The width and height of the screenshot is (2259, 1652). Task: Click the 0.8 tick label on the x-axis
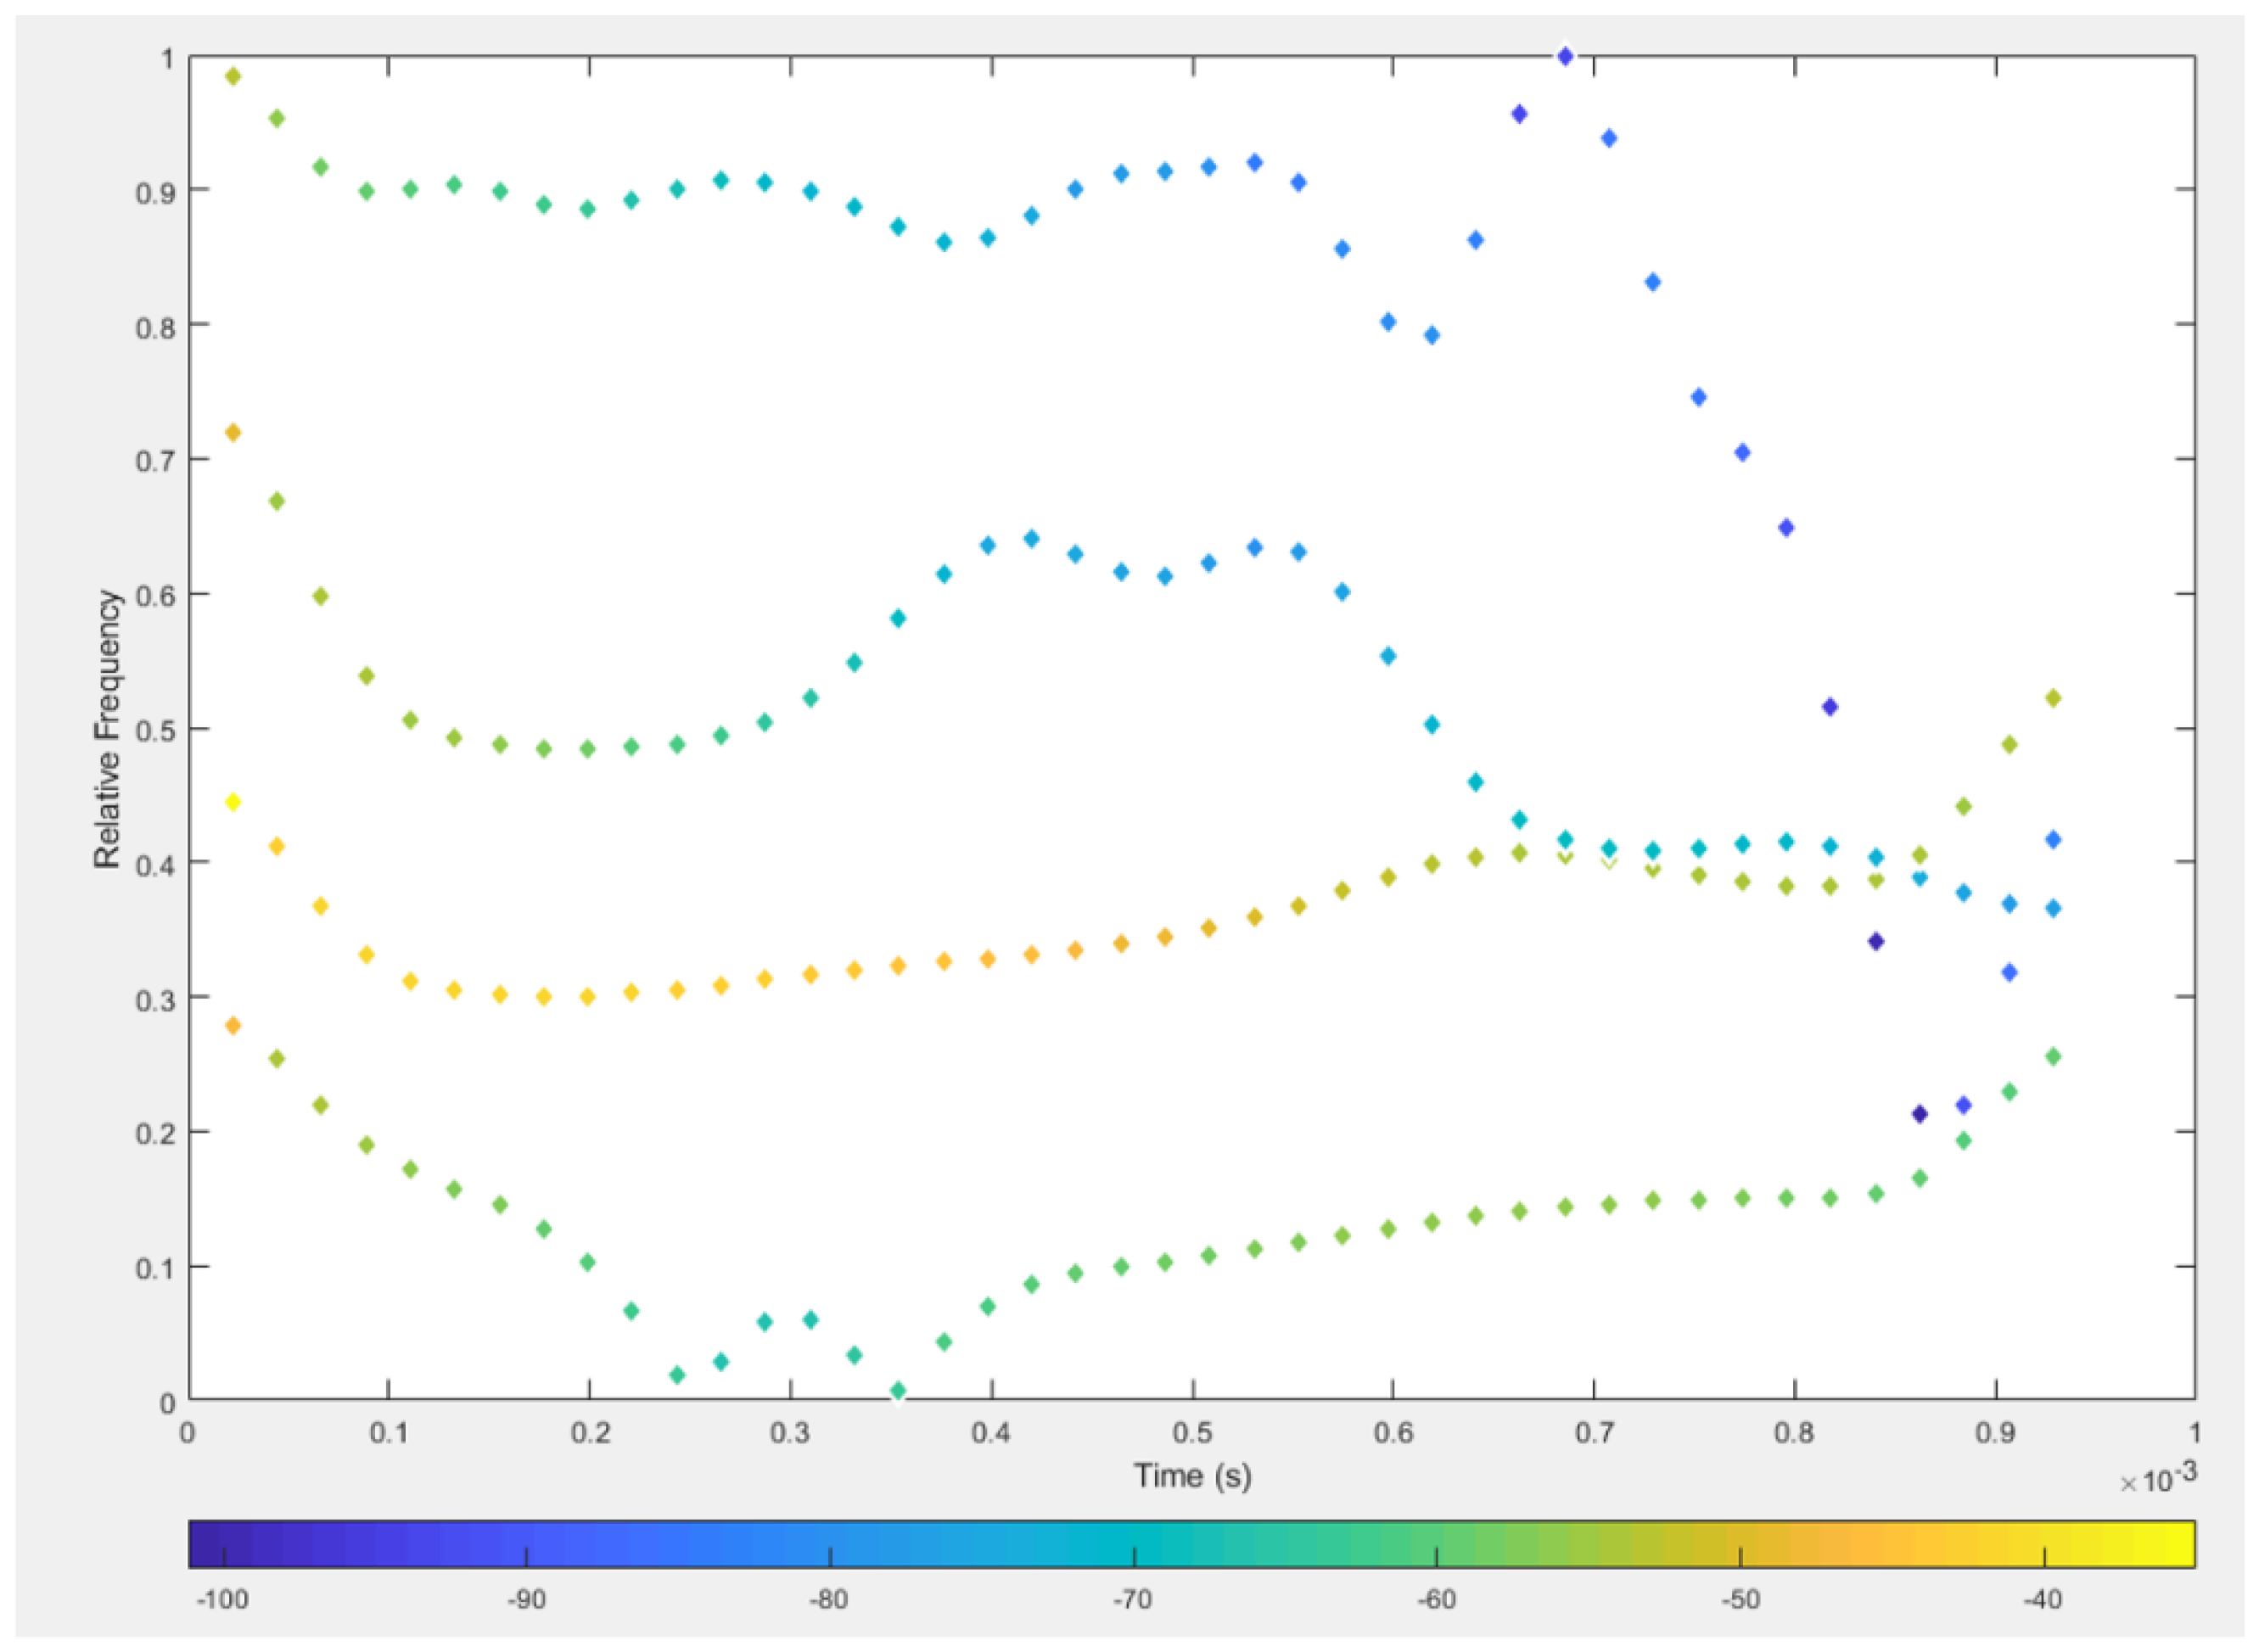pos(1794,1434)
